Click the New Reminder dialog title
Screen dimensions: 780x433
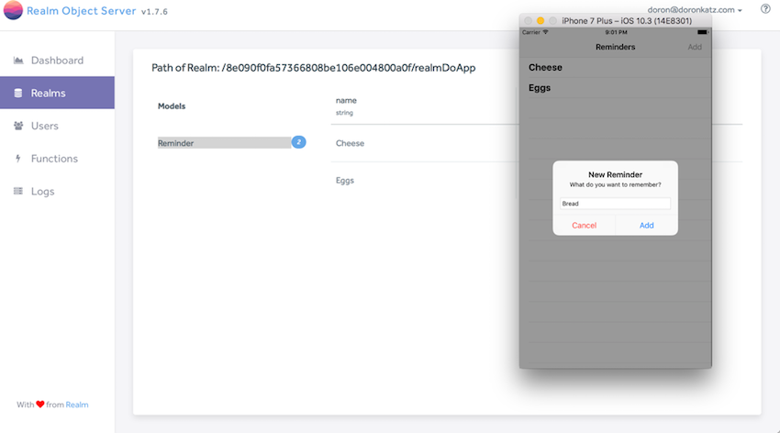pyautogui.click(x=616, y=174)
